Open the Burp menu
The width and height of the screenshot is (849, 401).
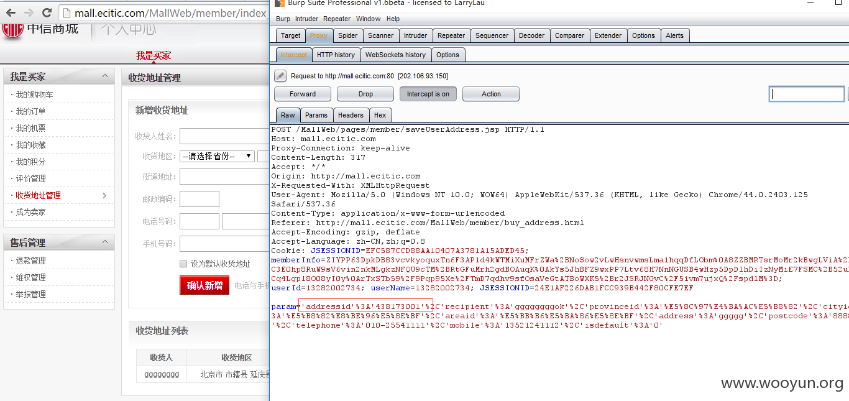(x=283, y=19)
